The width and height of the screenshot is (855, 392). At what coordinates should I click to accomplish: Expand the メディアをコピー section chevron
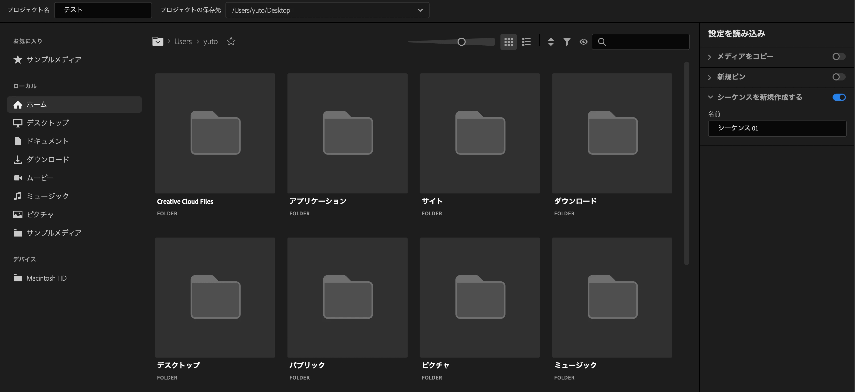(x=710, y=57)
